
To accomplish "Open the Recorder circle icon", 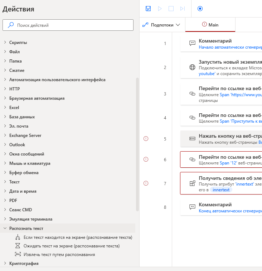I will [x=200, y=9].
